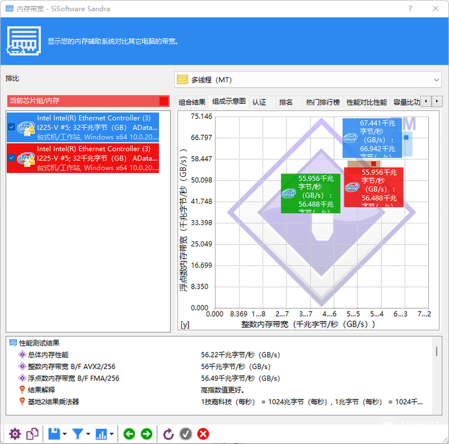This screenshot has width=449, height=444.
Task: Click the Intel icon on red list entry
Action: 26,158
